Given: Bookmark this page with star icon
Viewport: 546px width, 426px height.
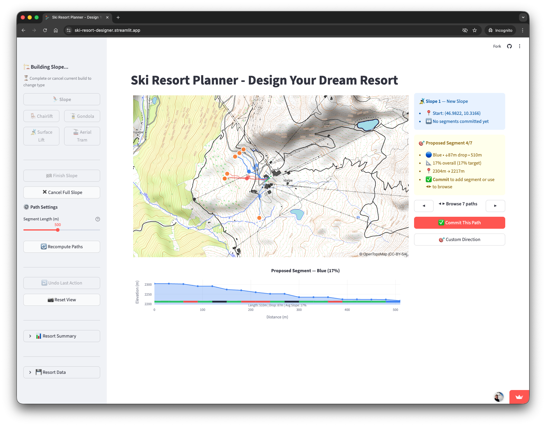Looking at the screenshot, I should [475, 30].
